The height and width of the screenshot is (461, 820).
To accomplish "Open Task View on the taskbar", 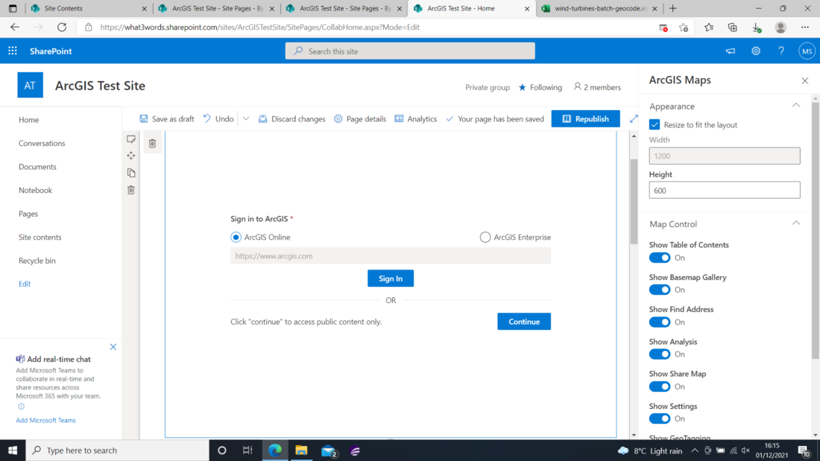I will coord(247,450).
